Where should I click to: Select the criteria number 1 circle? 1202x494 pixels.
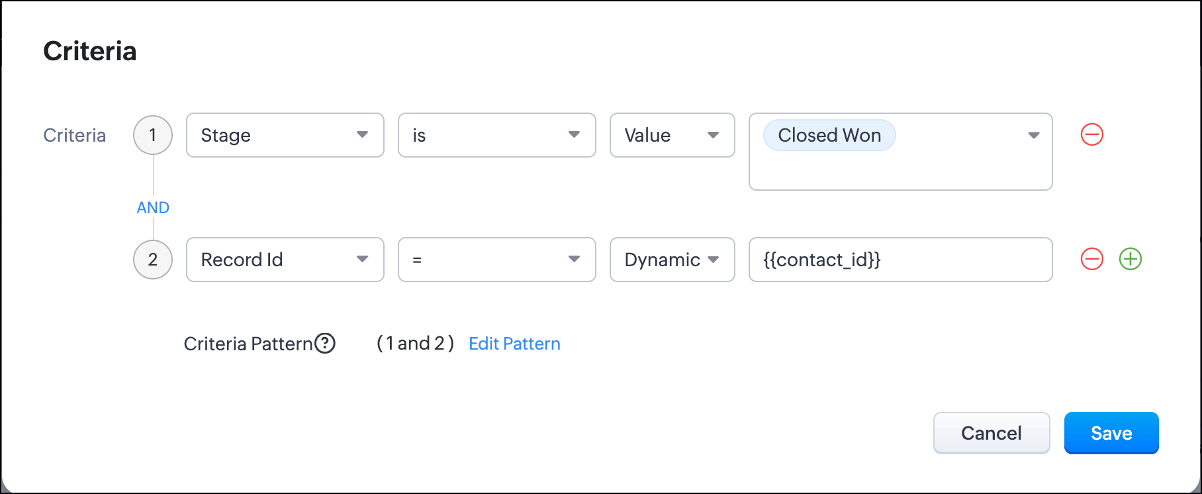coord(153,135)
